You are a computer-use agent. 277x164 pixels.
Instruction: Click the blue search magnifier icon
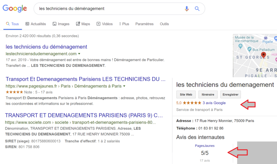[x=197, y=8]
